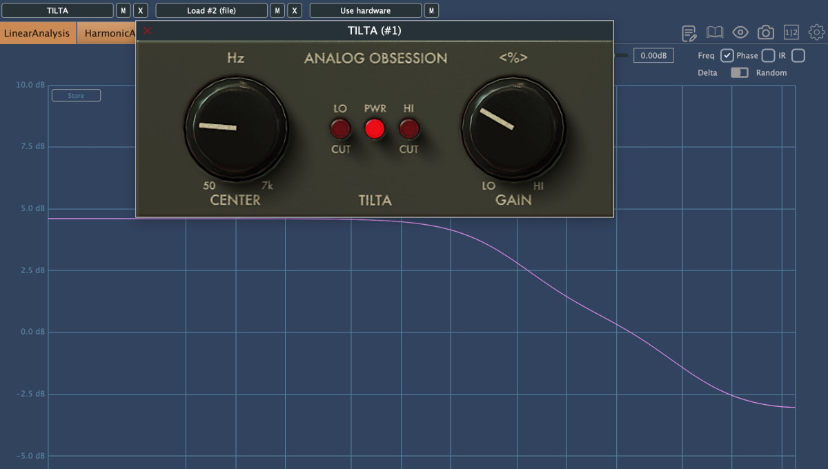Click the 5.0 dB axis label
Screen dimensions: 828x469
click(32, 208)
